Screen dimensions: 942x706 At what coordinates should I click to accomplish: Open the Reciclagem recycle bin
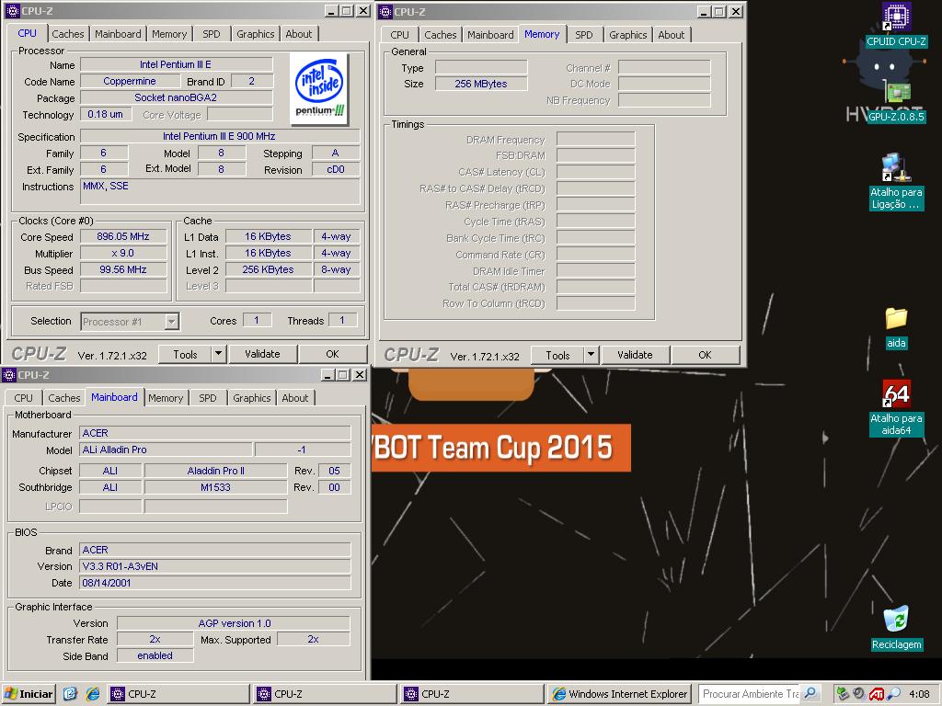click(x=896, y=628)
